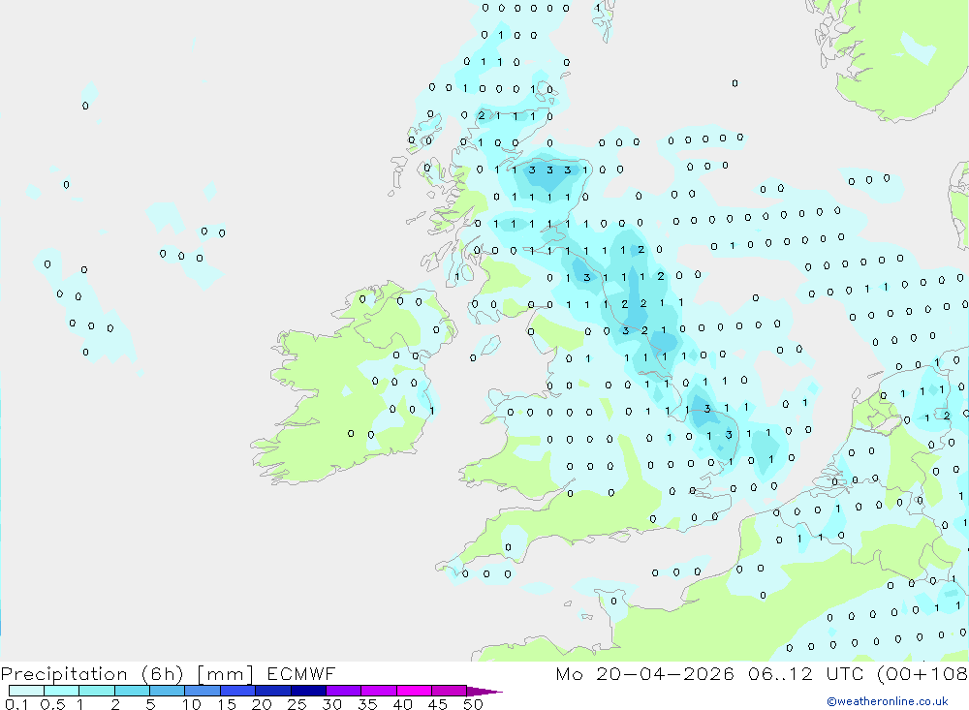
Task: Click the legend value "35"
Action: 367,704
